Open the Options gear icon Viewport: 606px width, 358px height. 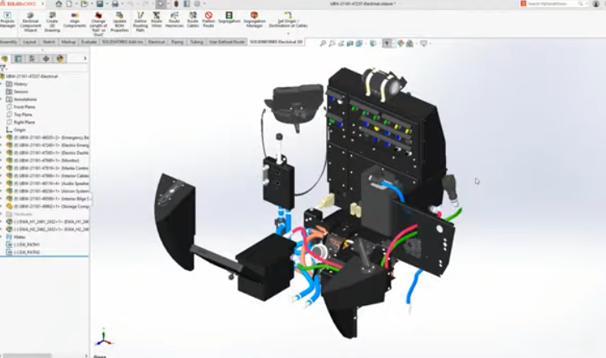point(197,4)
